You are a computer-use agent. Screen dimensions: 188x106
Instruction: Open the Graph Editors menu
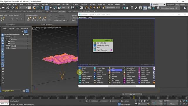55,4
